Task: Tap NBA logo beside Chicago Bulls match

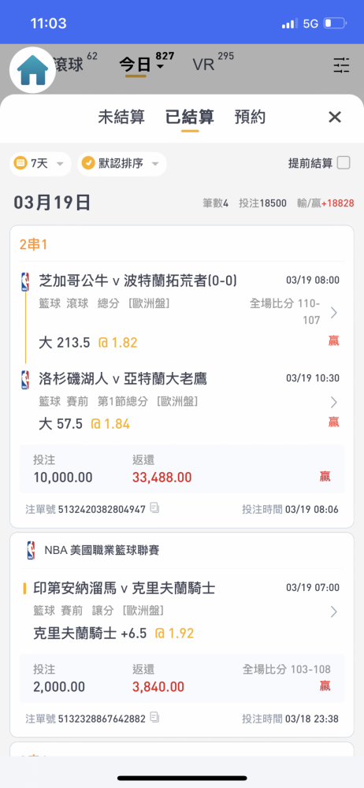Action: pyautogui.click(x=25, y=281)
